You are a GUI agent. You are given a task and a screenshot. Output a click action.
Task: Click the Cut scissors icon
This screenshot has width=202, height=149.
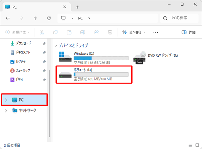tap(42, 32)
